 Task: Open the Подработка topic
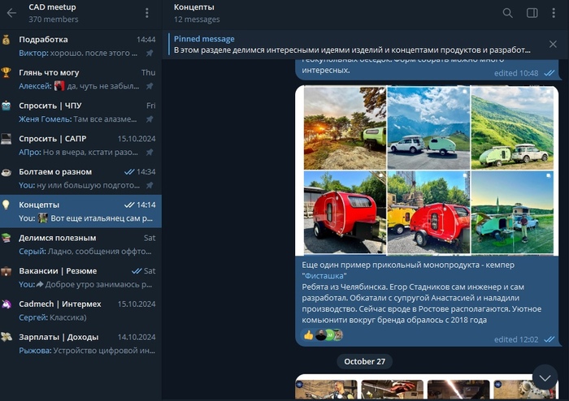point(80,45)
